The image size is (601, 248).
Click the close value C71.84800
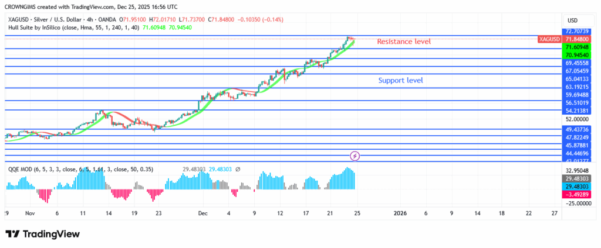point(221,19)
